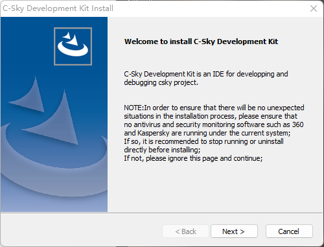Click the line 'directly before installing;'
324x247 pixels.
(x=162, y=150)
